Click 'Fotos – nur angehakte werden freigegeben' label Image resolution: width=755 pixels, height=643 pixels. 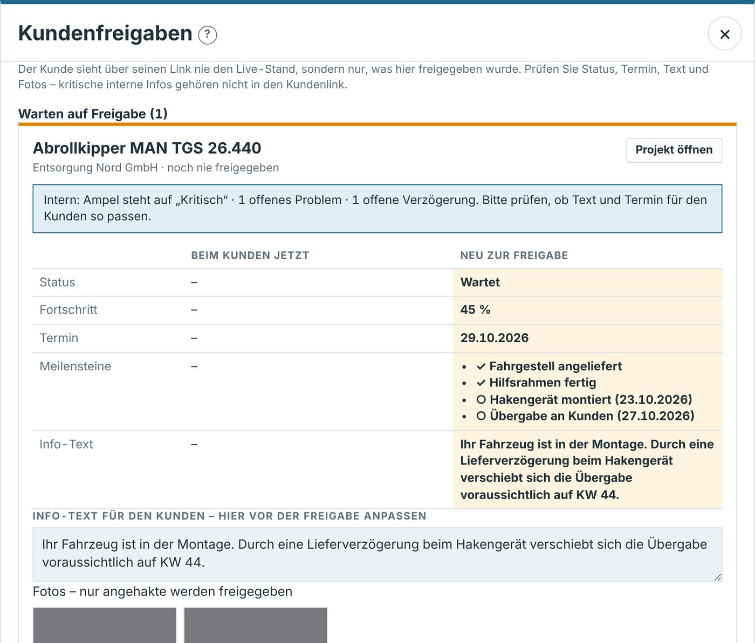coord(162,591)
